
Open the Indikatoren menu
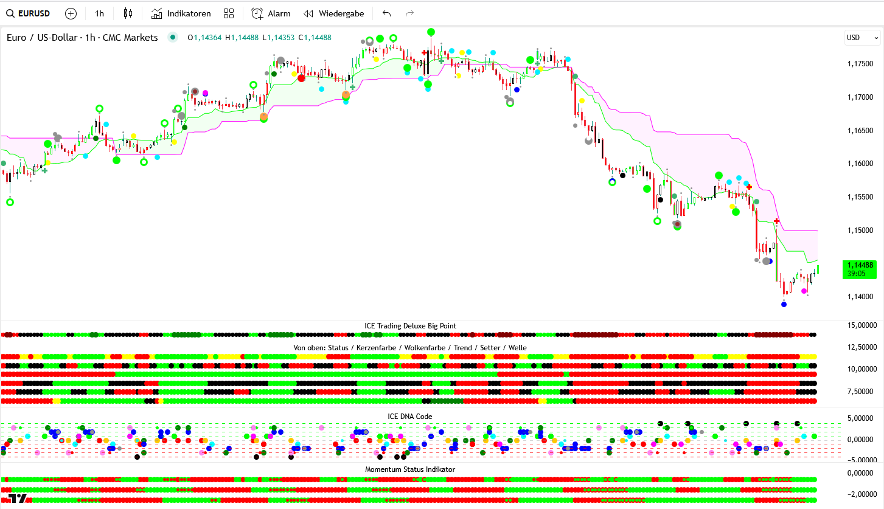[181, 13]
